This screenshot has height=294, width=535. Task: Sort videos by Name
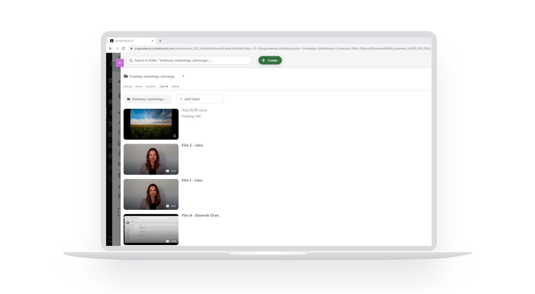(x=138, y=86)
